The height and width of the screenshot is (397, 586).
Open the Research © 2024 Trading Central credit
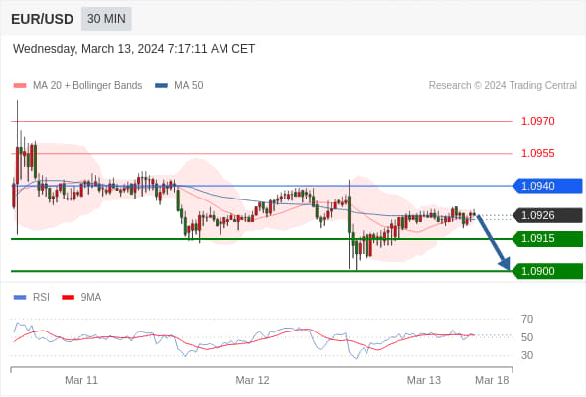pyautogui.click(x=503, y=86)
